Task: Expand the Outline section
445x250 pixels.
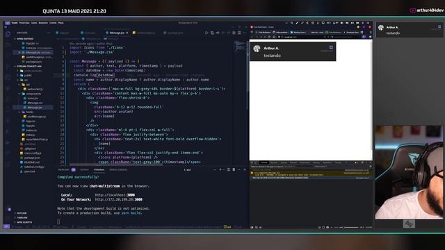Action: point(22,213)
